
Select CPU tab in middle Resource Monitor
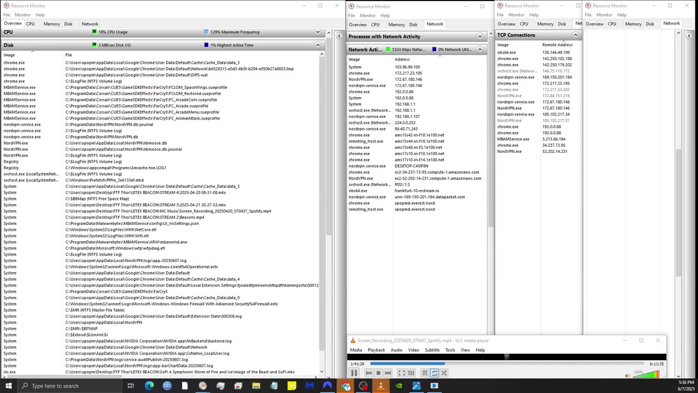(x=375, y=25)
